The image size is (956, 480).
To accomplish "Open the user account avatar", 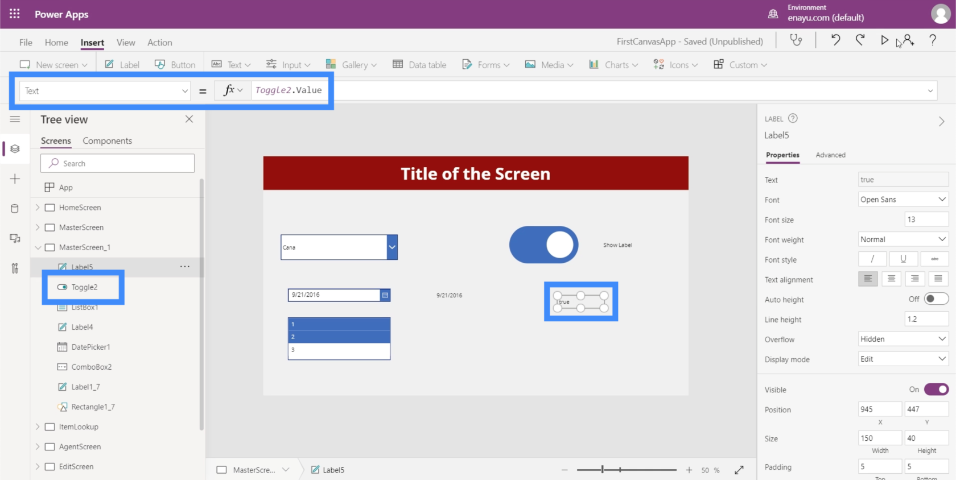I will click(x=940, y=14).
